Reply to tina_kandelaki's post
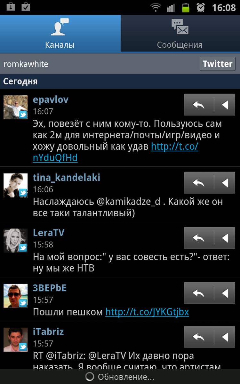240x384 pixels. 199,183
